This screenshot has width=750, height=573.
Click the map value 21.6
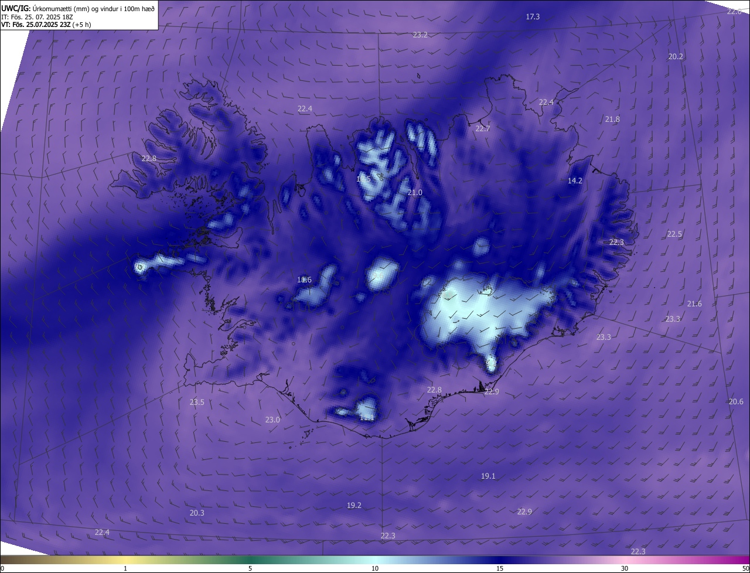(694, 304)
